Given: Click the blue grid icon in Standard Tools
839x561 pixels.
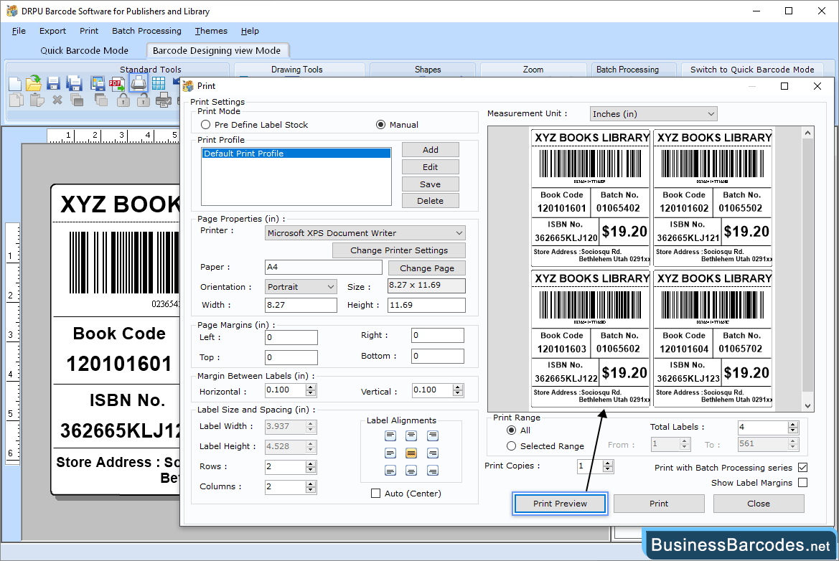Looking at the screenshot, I should pos(159,83).
